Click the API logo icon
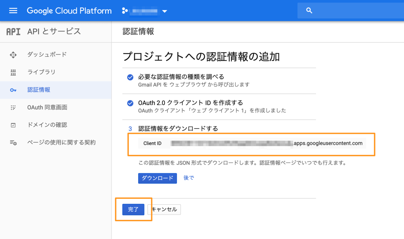Screen dimensions: 404x239 tap(13, 32)
